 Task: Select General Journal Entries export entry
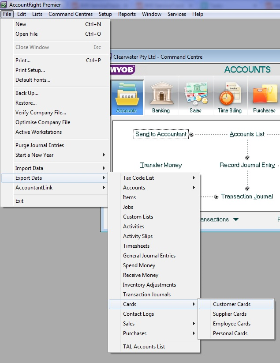point(154,256)
